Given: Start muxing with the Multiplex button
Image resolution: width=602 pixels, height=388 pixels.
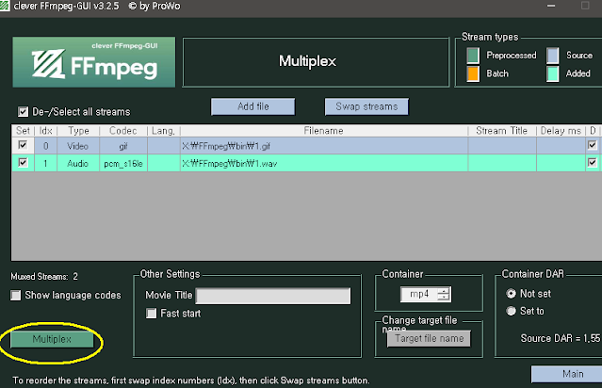Looking at the screenshot, I should click(52, 339).
